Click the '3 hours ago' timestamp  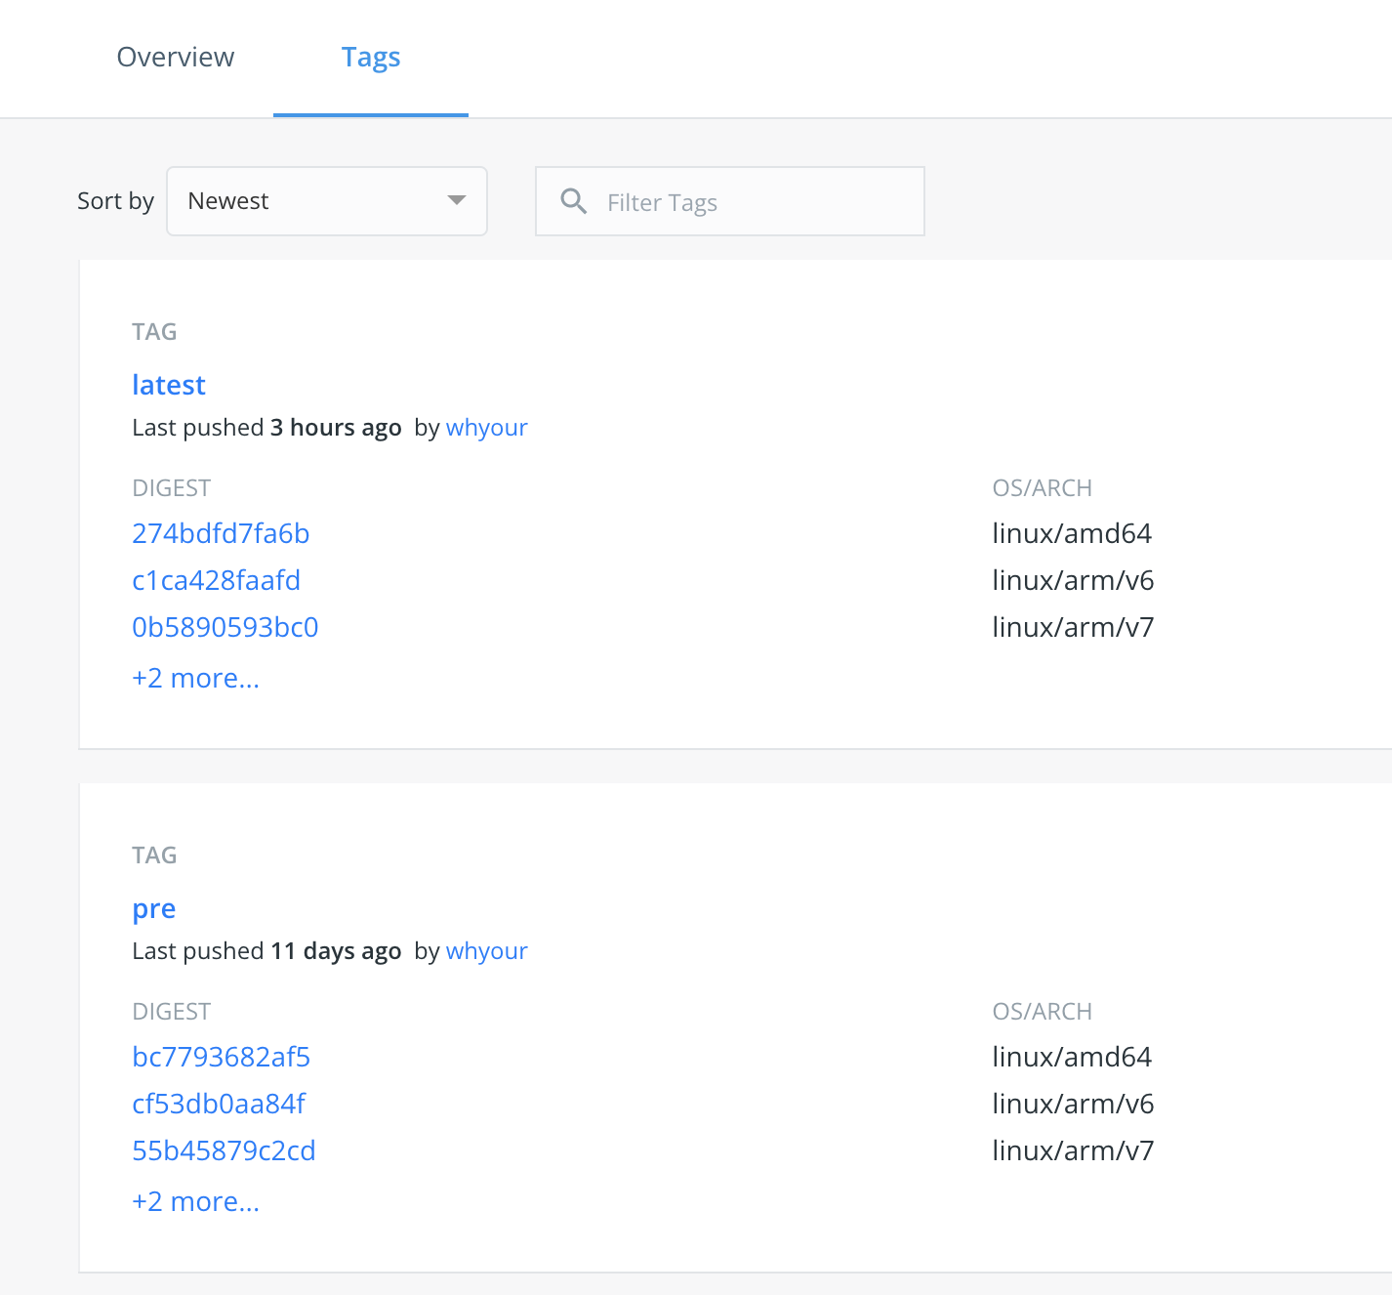click(x=336, y=428)
